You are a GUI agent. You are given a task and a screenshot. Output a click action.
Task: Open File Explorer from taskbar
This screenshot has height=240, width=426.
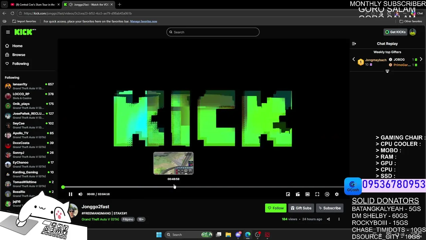tap(228, 235)
